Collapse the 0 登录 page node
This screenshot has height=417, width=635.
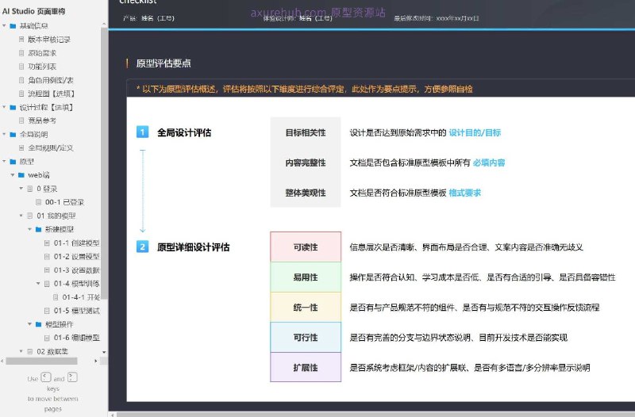pyautogui.click(x=21, y=189)
